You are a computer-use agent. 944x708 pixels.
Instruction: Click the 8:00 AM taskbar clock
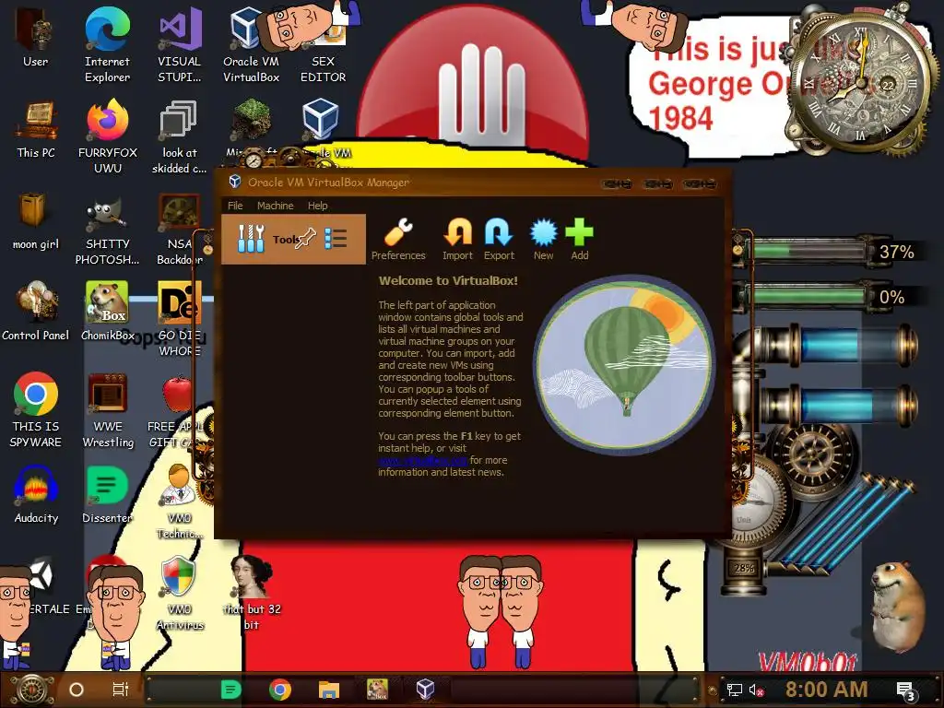coord(826,690)
